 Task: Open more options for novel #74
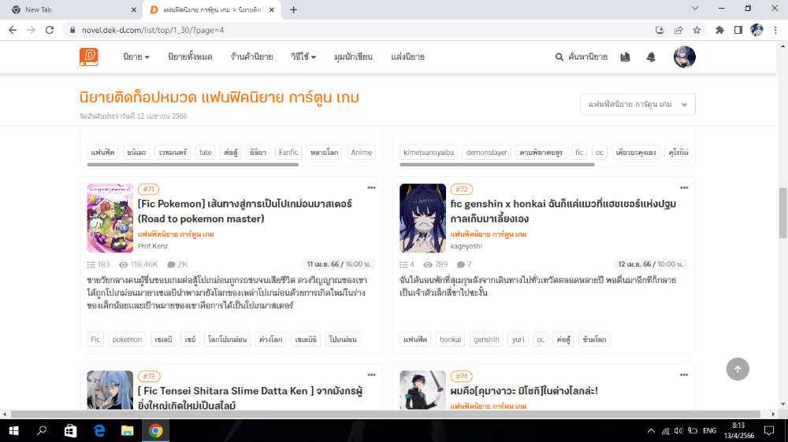tap(684, 375)
